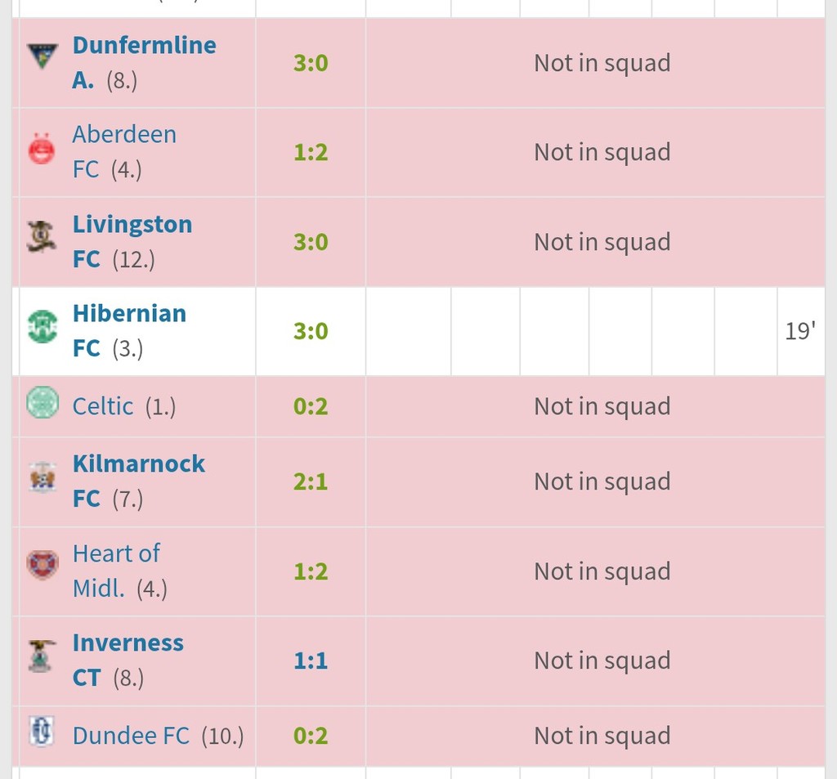The width and height of the screenshot is (837, 779).
Task: Open the Celtic team link
Action: [x=102, y=406]
